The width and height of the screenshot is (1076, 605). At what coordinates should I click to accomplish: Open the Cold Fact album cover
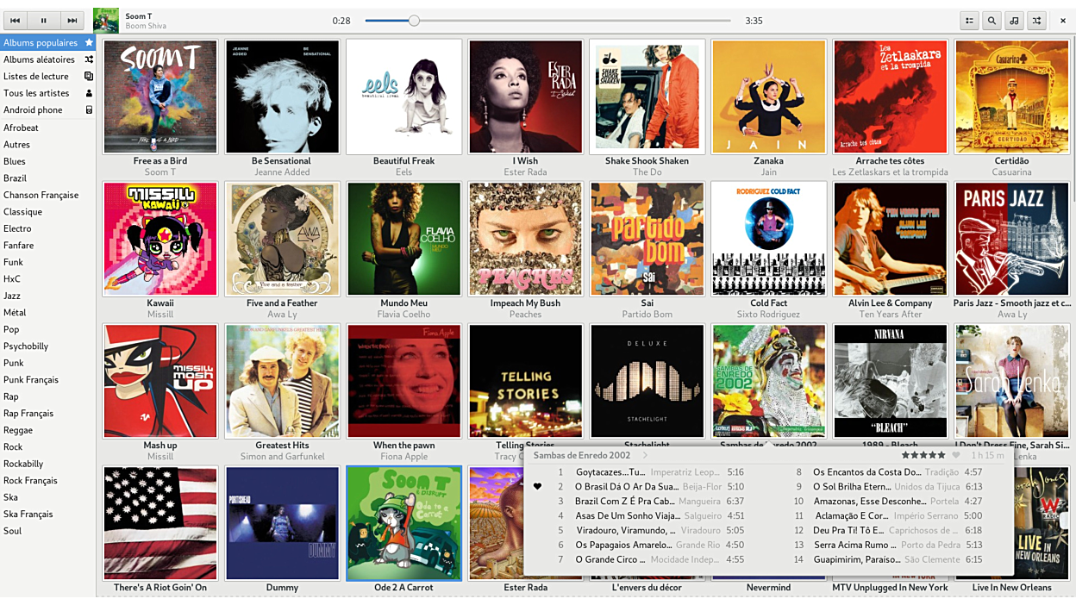coord(768,240)
